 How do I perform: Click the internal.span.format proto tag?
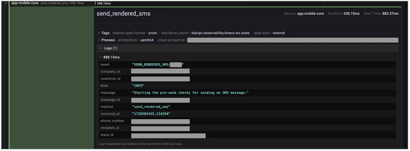(x=135, y=33)
